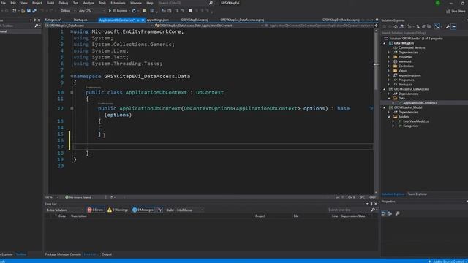Screen dimensions: 468x263
Task: Click the Suppression State column header
Action: [x=353, y=216]
